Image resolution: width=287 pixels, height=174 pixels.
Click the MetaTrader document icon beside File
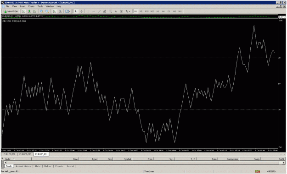(x=3, y=6)
